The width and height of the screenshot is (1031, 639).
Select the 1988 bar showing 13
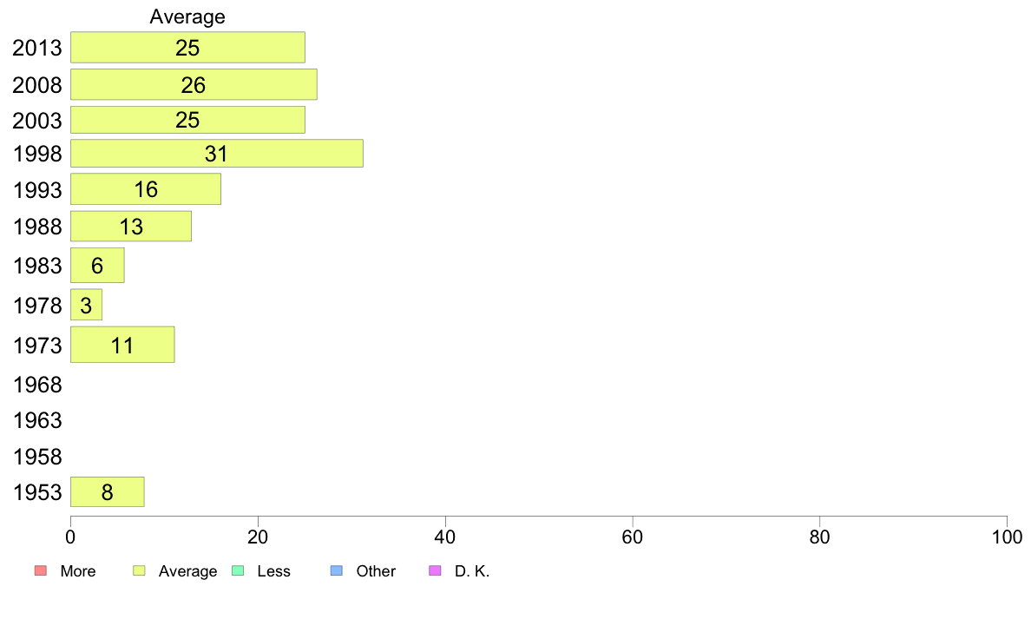(x=132, y=227)
